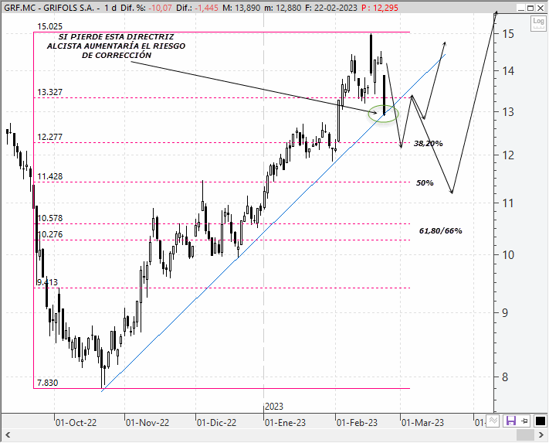The height and width of the screenshot is (443, 549).
Task: Click the 01-Ene-23 date axis label
Action: point(285,423)
